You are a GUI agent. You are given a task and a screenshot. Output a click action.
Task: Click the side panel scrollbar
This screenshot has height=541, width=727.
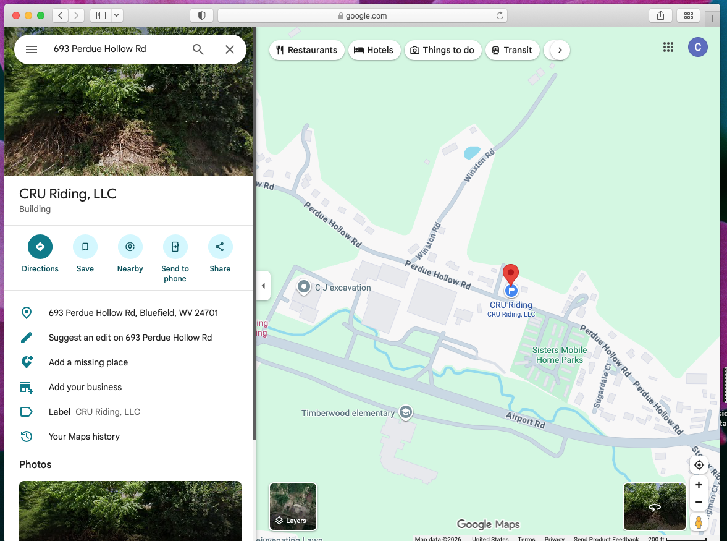[254, 232]
